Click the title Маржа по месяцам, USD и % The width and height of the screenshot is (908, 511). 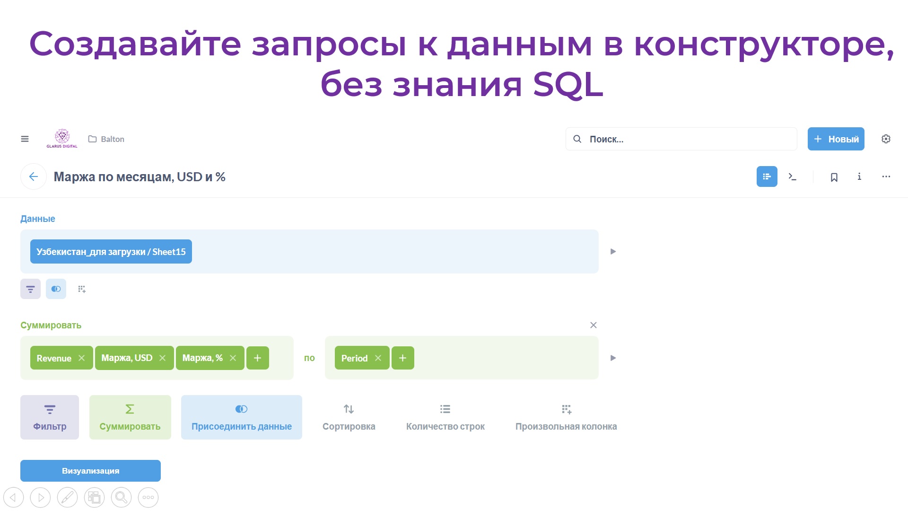[140, 176]
